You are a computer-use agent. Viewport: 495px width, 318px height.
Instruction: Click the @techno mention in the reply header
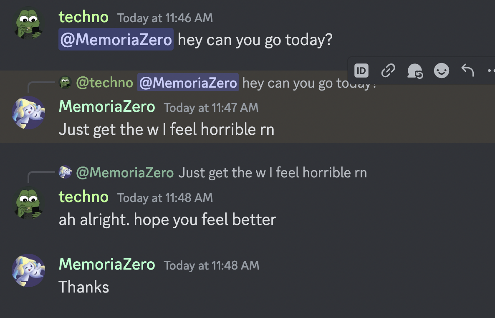coord(104,83)
